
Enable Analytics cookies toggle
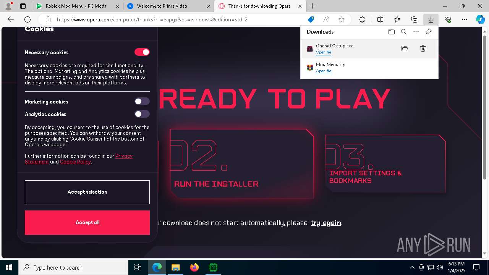(x=142, y=114)
